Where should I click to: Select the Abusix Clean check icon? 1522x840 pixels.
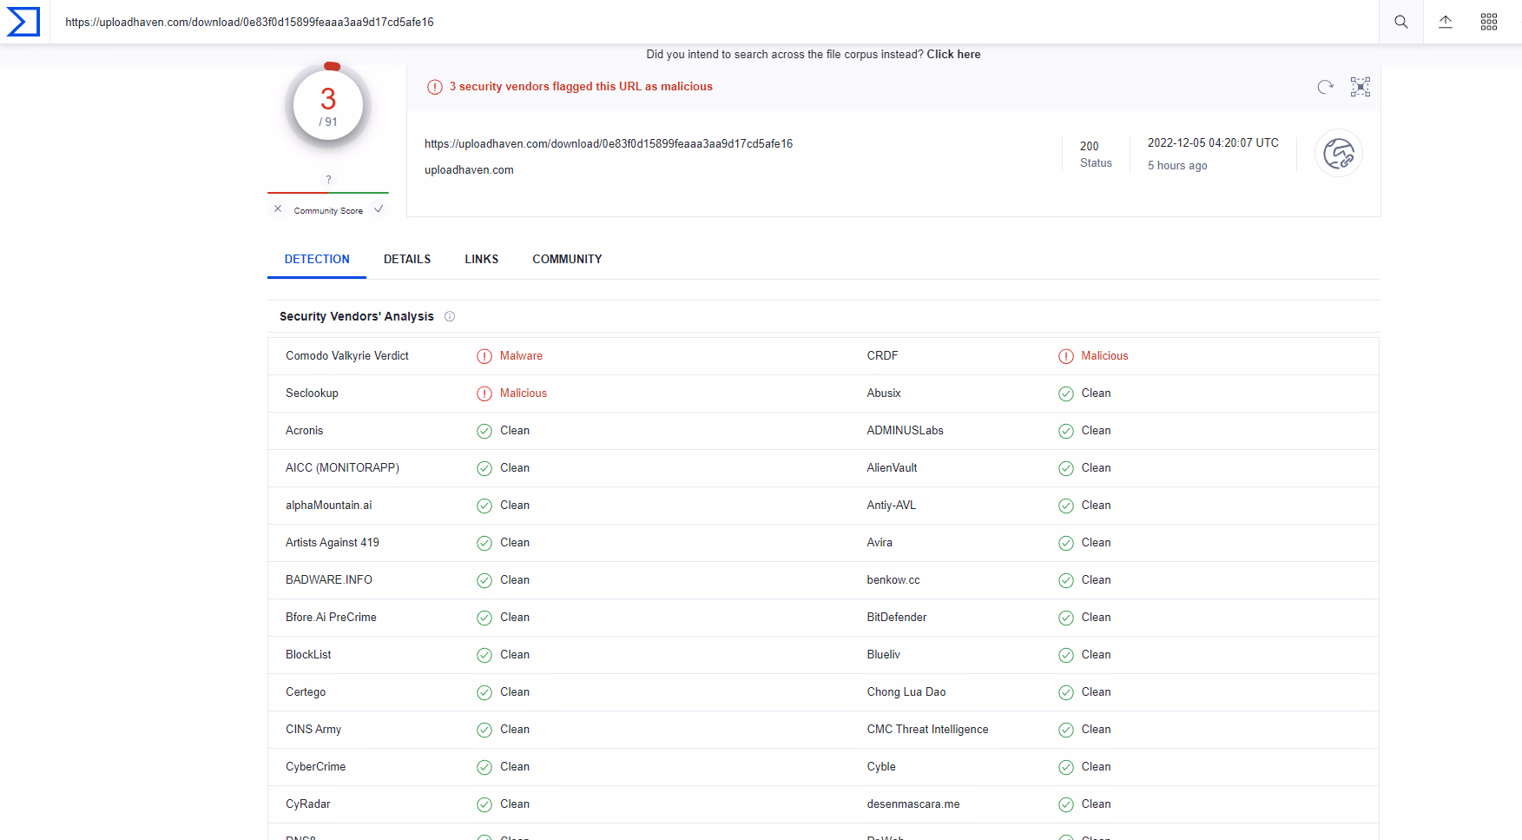point(1066,394)
